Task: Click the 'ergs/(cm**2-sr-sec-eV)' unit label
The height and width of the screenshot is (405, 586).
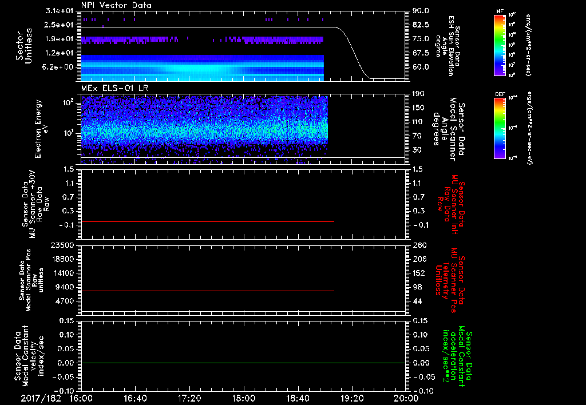Action: click(x=529, y=128)
